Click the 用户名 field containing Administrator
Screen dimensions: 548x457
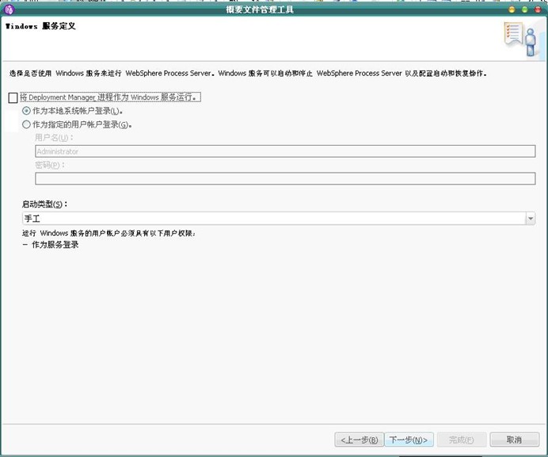(x=285, y=151)
